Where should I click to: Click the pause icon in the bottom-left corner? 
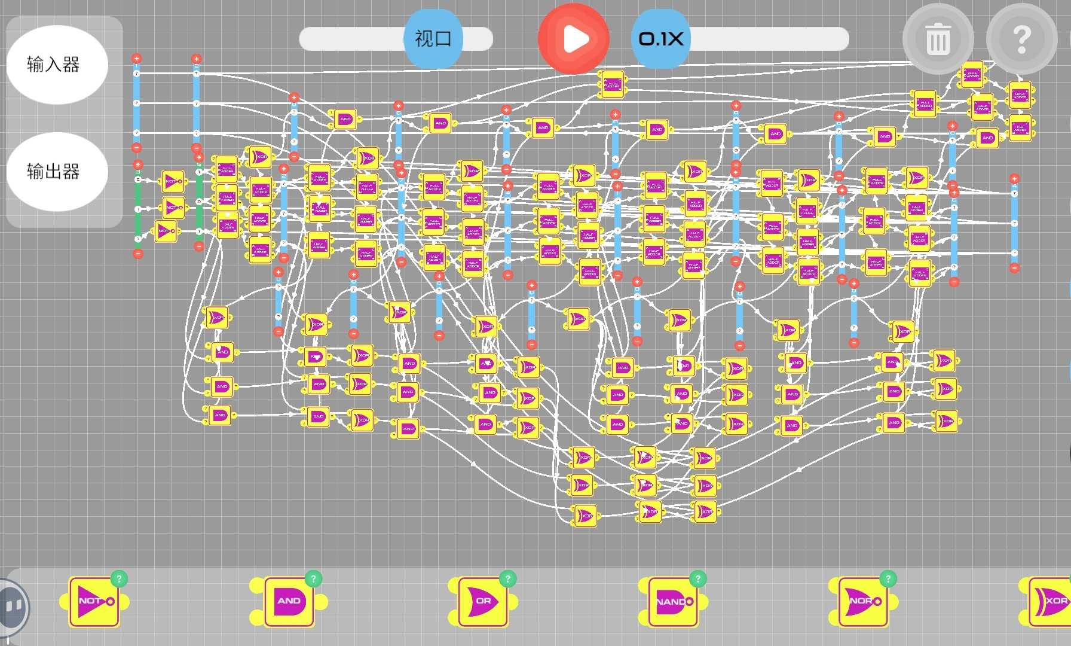tap(13, 607)
